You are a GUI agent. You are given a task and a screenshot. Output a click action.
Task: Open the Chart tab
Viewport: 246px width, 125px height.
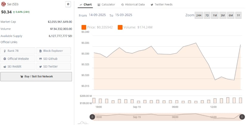point(86,4)
